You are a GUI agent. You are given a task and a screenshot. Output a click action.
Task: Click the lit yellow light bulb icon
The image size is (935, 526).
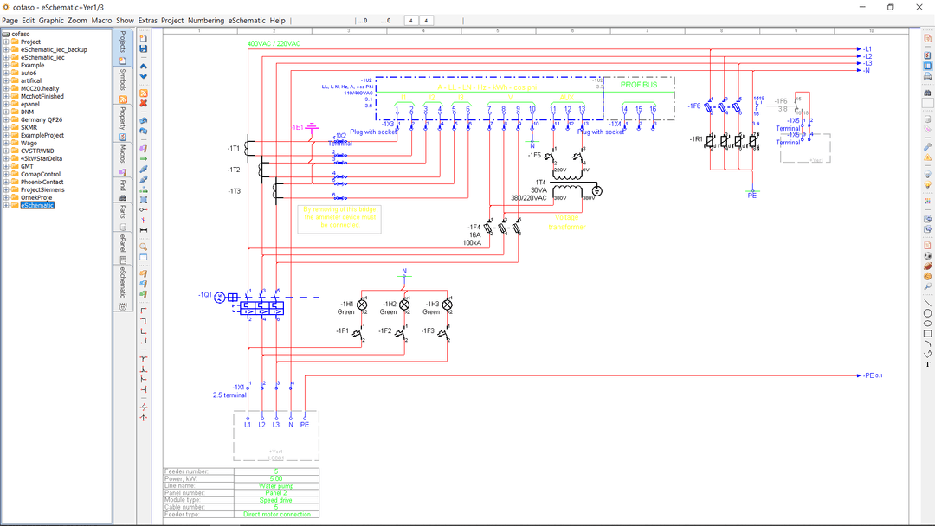pos(927,185)
